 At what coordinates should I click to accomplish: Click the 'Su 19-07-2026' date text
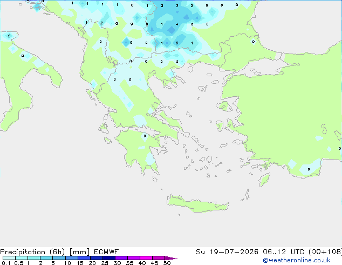[227, 252]
